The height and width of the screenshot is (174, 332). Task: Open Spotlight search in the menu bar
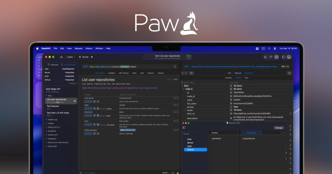point(269,49)
